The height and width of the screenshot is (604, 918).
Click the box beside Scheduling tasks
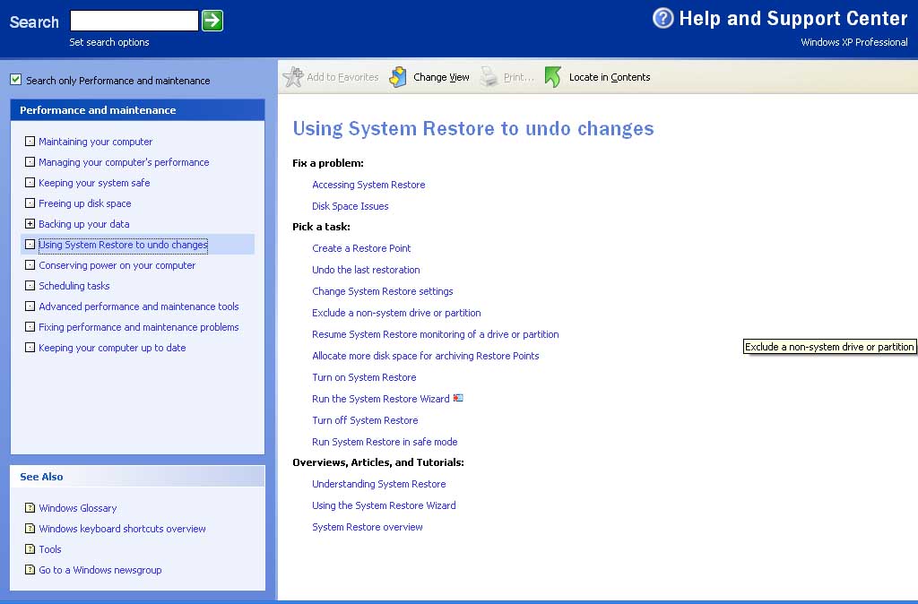click(30, 286)
